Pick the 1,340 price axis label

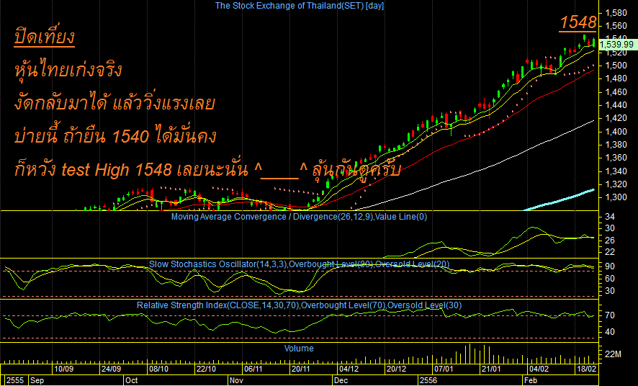coord(616,171)
